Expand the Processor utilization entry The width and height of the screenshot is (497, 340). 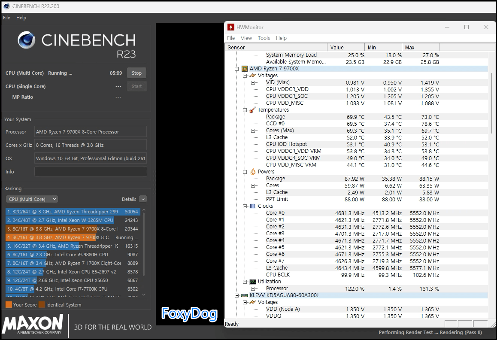click(253, 288)
